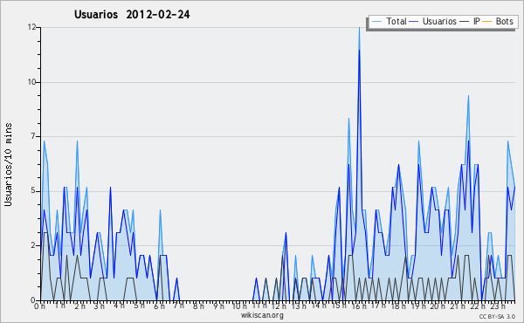
Task: Click the y-axis value 5
Action: [x=33, y=191]
